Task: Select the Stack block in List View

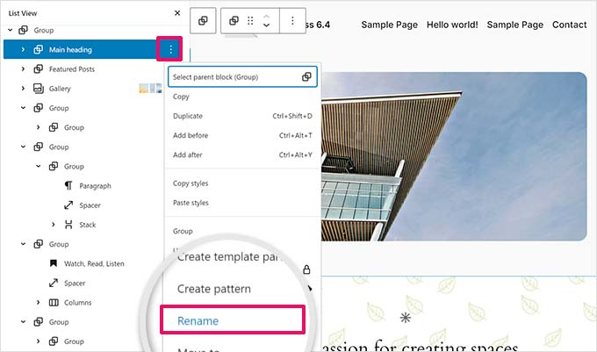Action: [x=87, y=224]
